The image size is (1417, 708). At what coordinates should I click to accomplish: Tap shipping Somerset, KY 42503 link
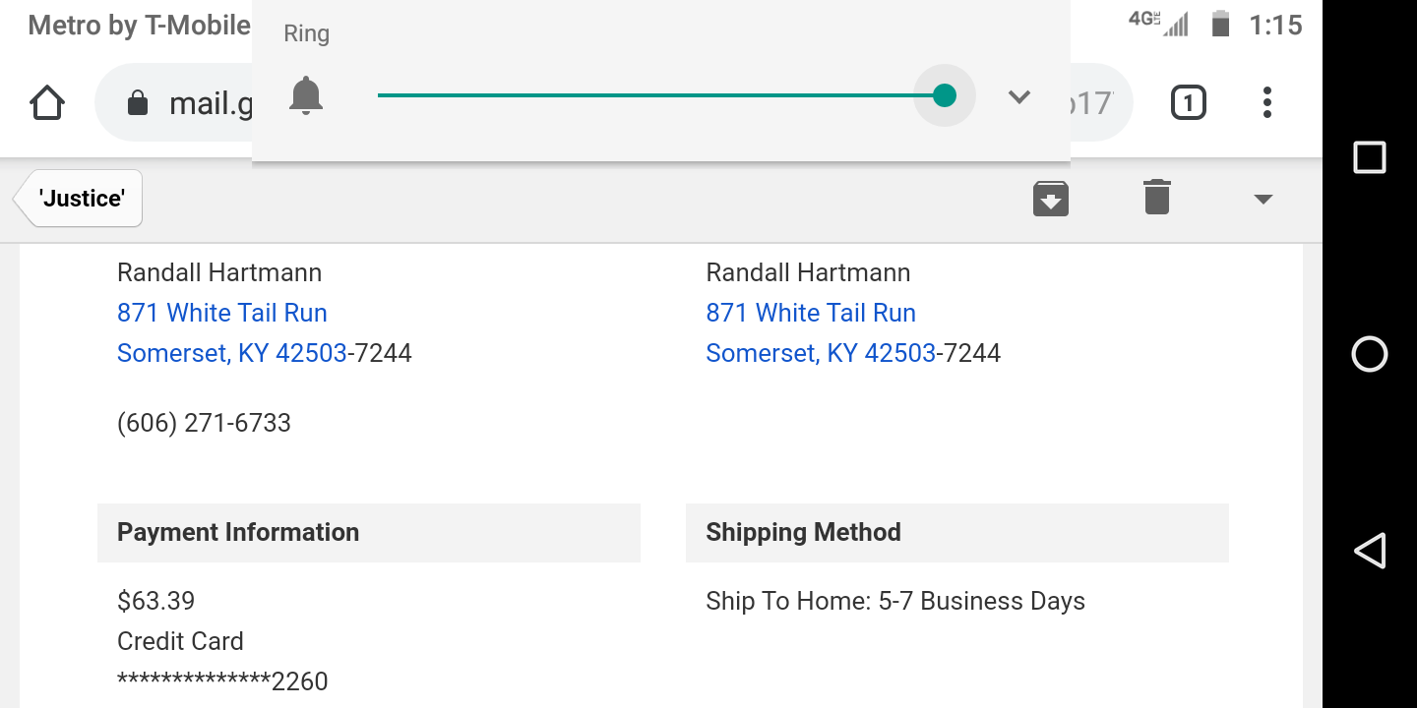pos(821,353)
